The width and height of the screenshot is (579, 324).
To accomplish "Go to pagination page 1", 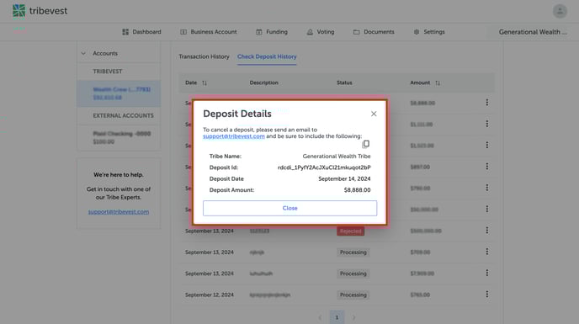I will (x=337, y=317).
